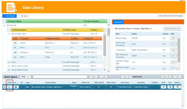
Task: Add uTemp sensor with plus button
Action: pyautogui.click(x=15, y=43)
